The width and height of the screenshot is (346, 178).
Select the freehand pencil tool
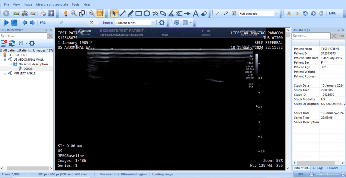[131, 13]
